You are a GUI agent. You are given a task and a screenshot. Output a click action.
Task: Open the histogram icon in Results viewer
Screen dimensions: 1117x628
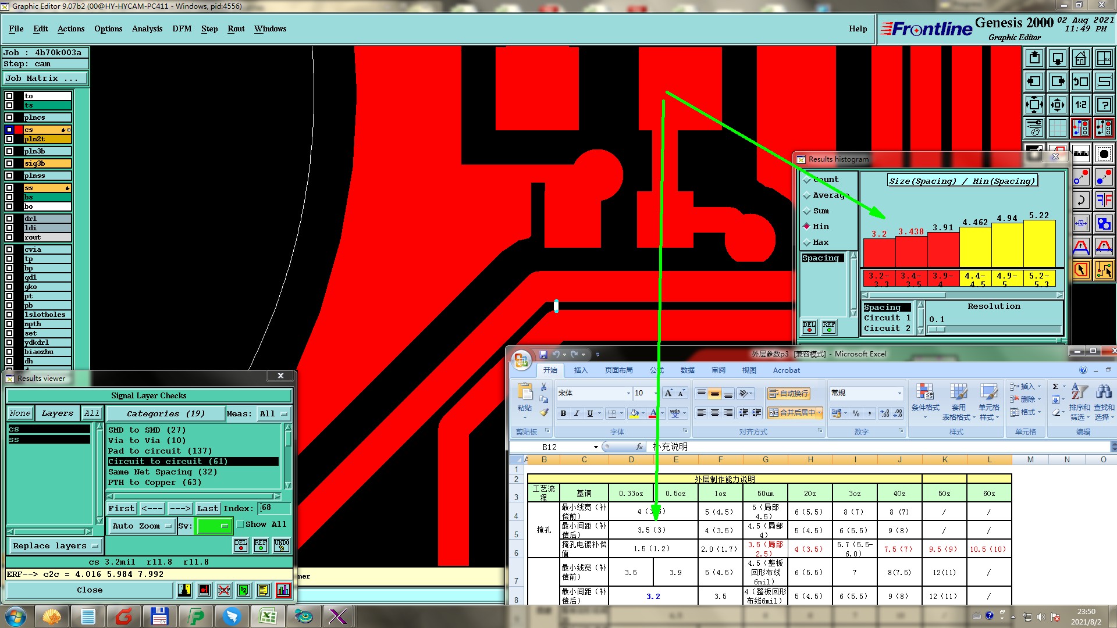(x=283, y=590)
